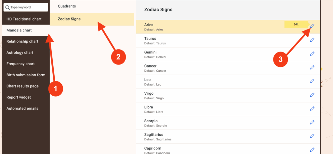Click the pencil icon beside Virgo
The image size is (333, 154).
tap(312, 95)
